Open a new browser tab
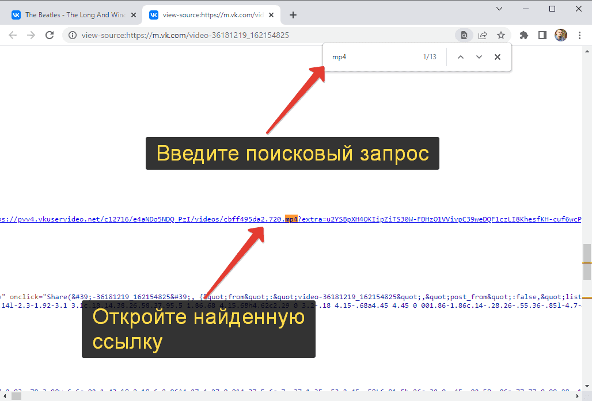Screen dimensions: 592x401 [293, 15]
